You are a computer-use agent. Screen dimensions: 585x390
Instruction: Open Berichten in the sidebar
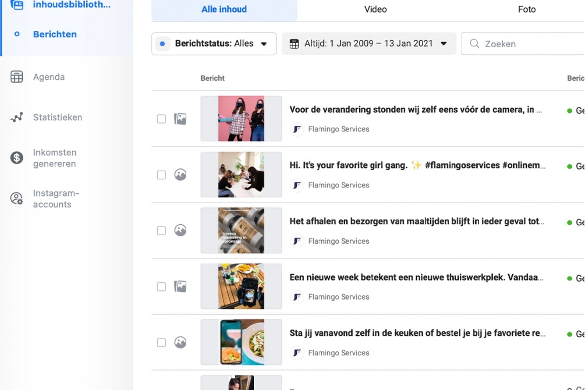coord(55,34)
